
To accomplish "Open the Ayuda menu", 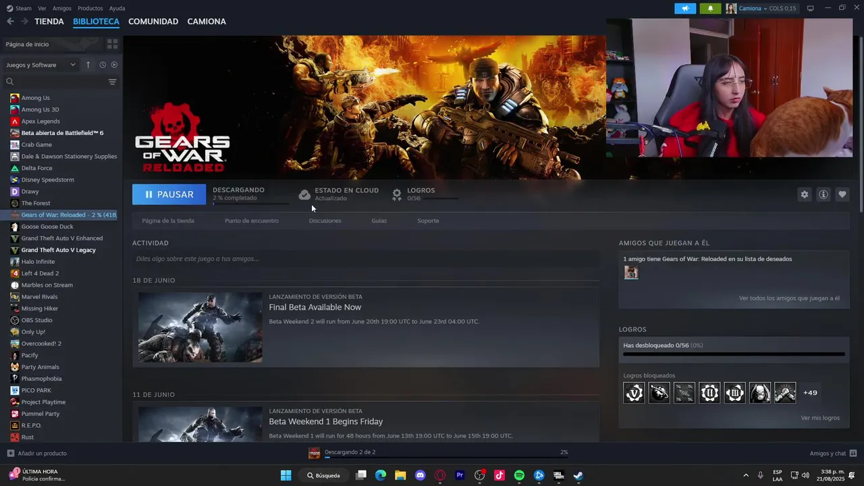I will coord(117,8).
